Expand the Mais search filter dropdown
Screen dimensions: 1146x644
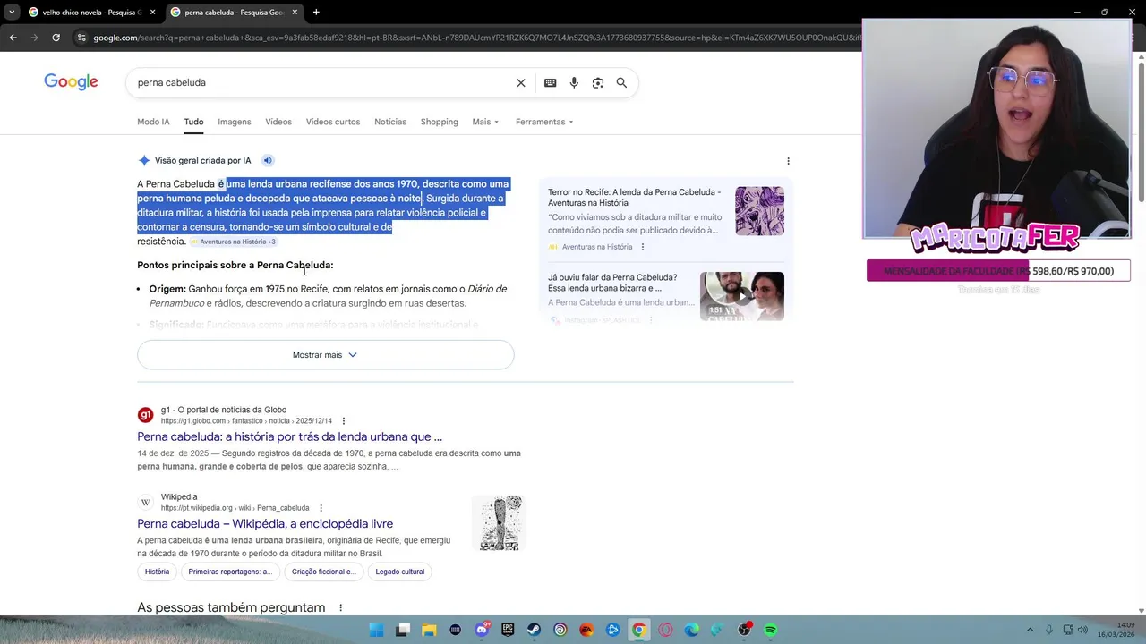point(485,122)
